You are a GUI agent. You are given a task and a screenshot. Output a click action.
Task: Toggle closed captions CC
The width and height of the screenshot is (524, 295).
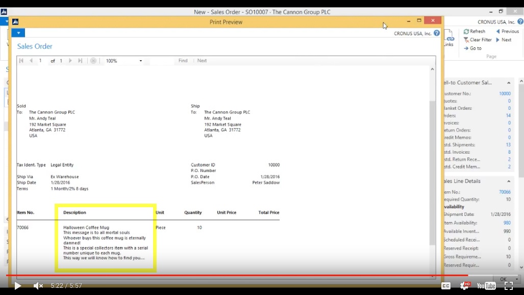(446, 286)
